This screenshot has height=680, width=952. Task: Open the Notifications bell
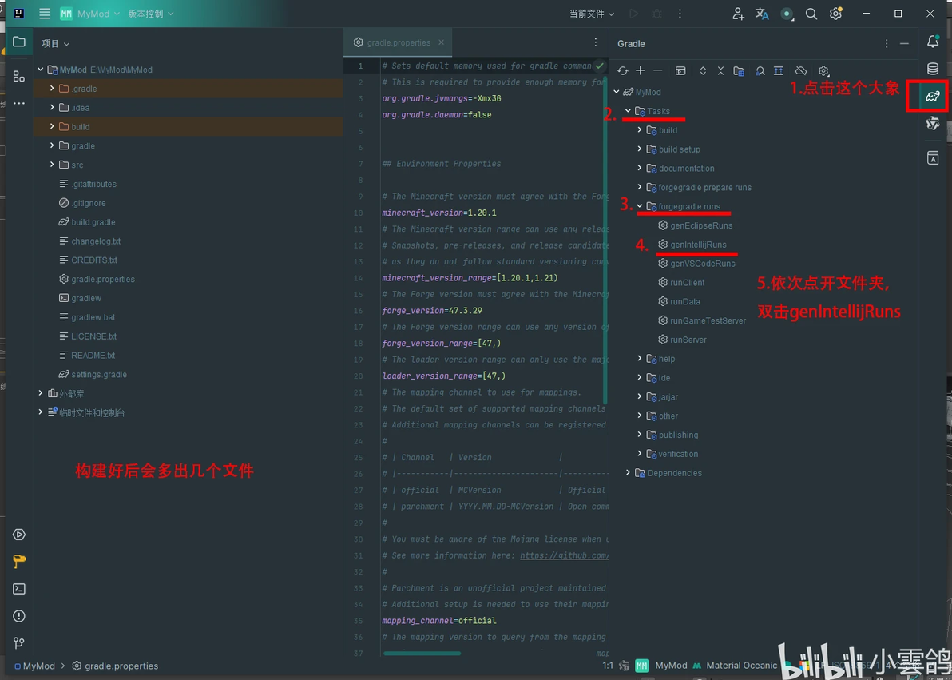coord(933,42)
